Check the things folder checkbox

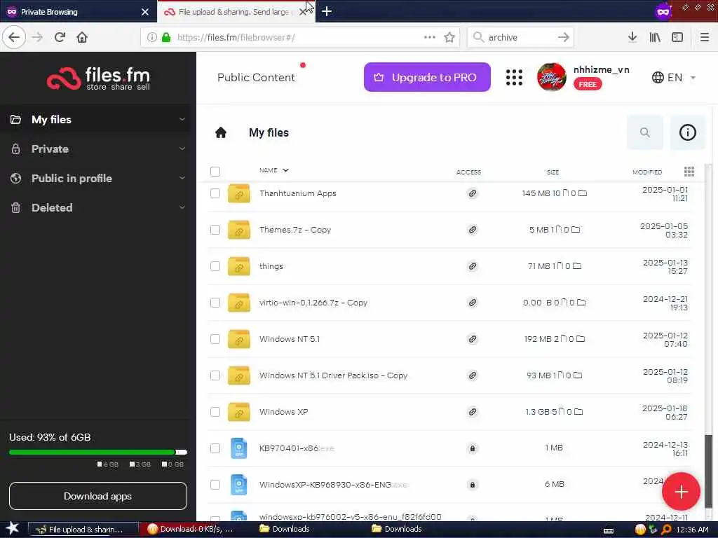tap(215, 266)
